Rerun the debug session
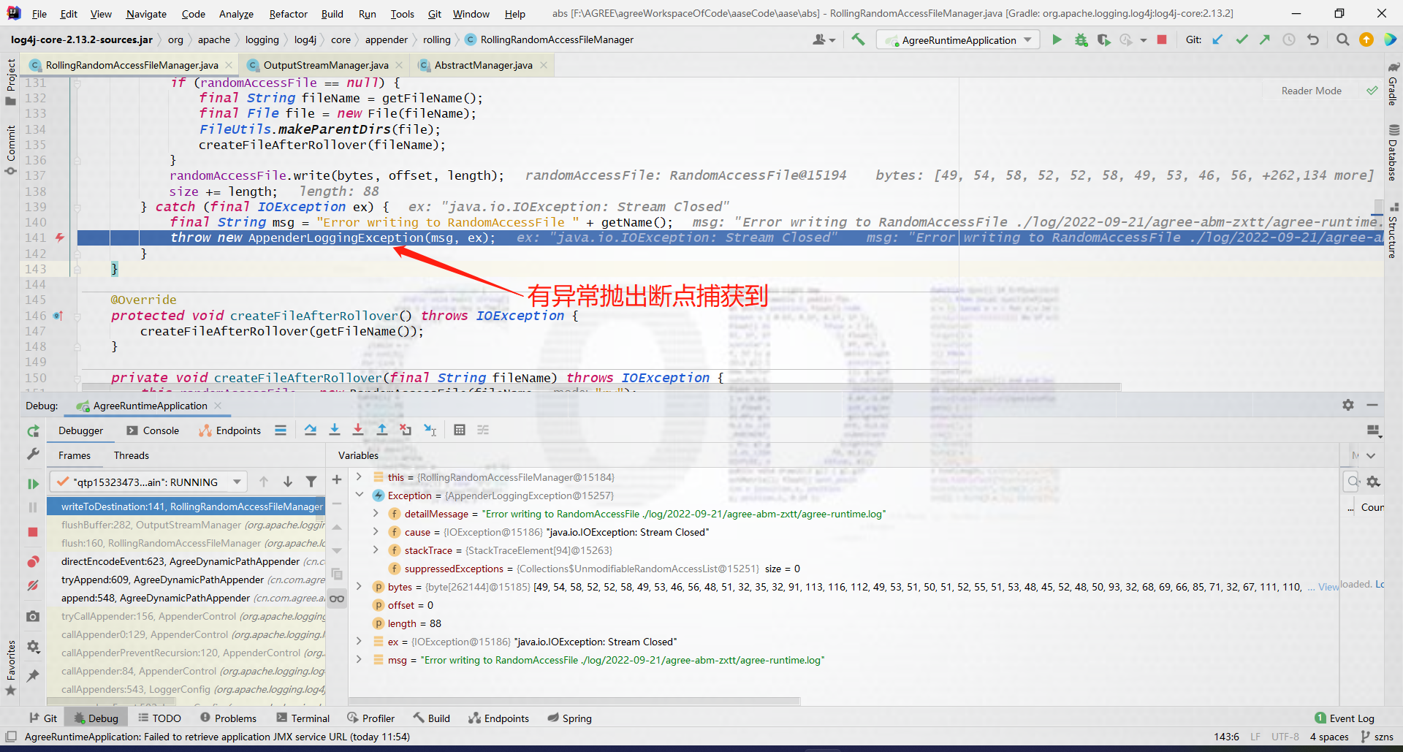The image size is (1403, 752). [33, 431]
